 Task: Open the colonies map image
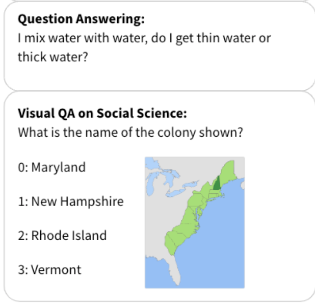click(194, 222)
